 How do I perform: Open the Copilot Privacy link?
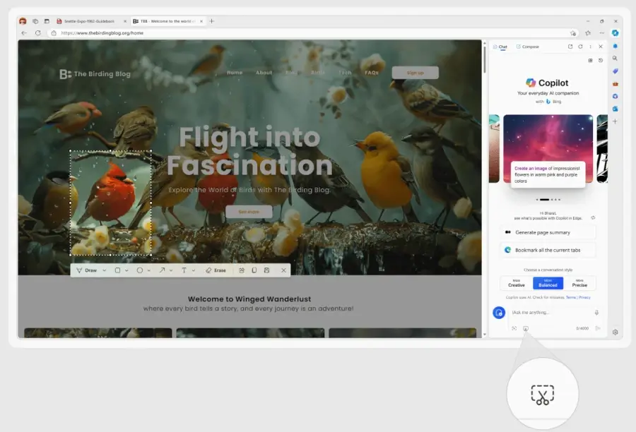coord(584,297)
